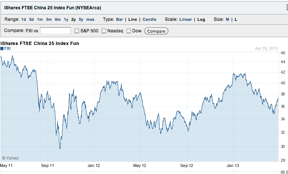Set range to 1y
The height and width of the screenshot is (174, 288).
pos(66,19)
